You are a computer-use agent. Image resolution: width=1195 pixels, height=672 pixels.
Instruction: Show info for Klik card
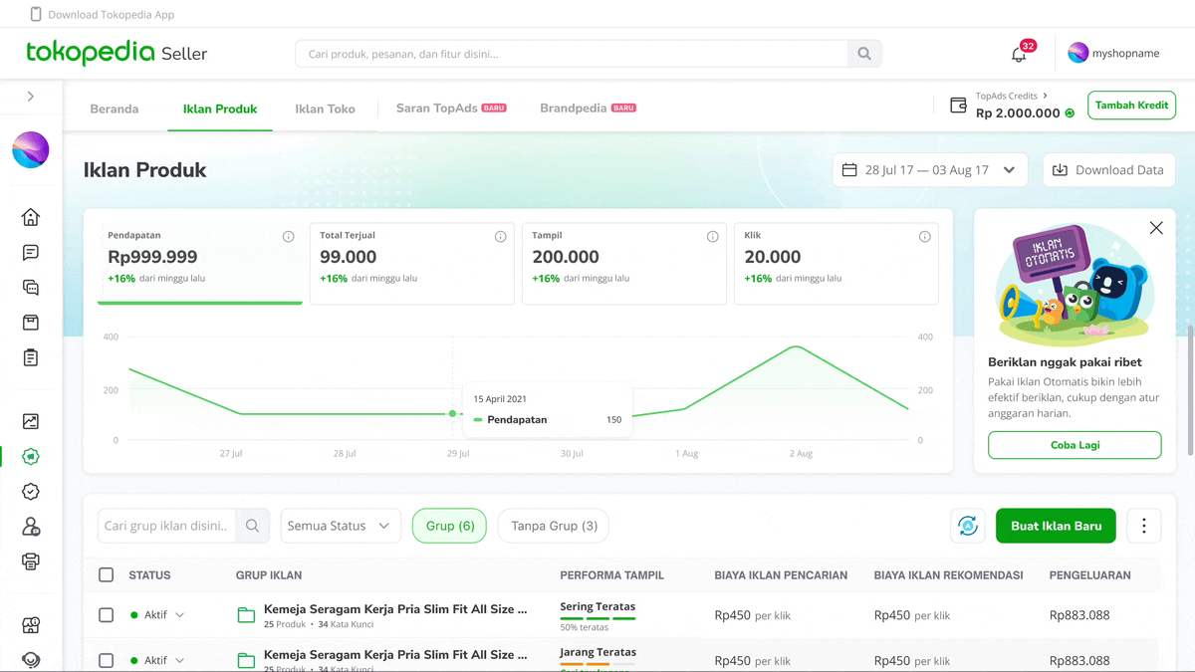tap(924, 237)
